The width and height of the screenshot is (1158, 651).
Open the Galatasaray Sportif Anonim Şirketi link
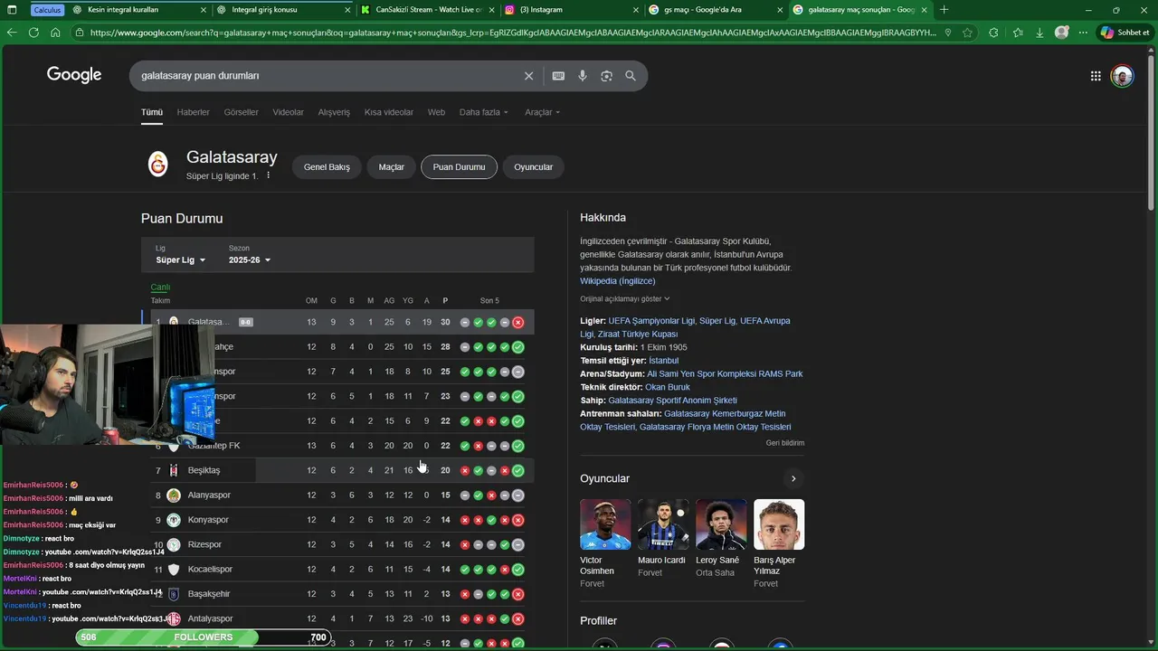click(x=672, y=401)
